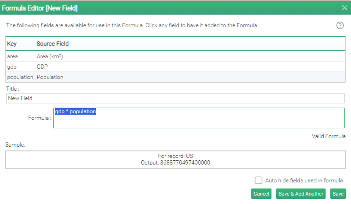Choose the Area (km²) source field
The width and height of the screenshot is (351, 204).
50,56
